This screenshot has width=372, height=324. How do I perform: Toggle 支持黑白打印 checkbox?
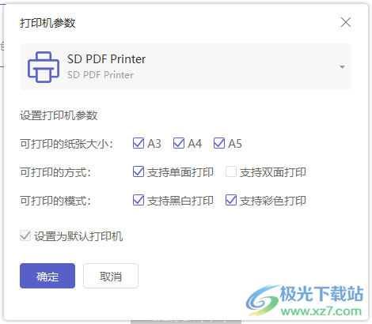click(139, 200)
